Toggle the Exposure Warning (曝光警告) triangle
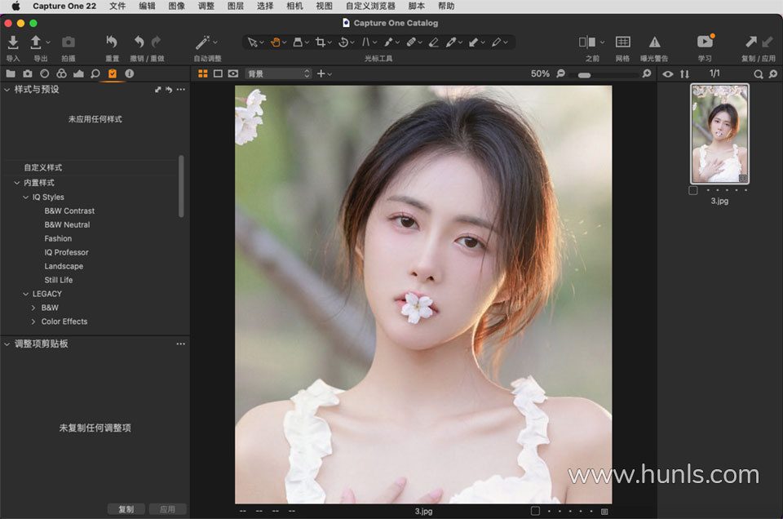 [654, 42]
